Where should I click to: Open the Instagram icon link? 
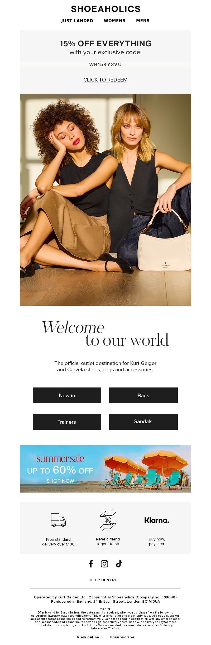tap(104, 564)
